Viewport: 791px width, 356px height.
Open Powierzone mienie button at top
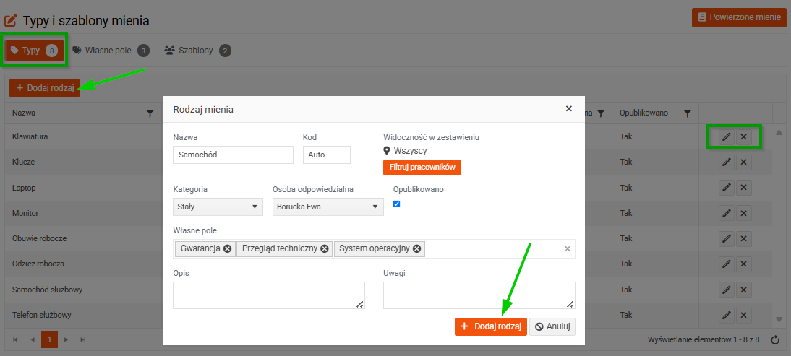tap(739, 17)
